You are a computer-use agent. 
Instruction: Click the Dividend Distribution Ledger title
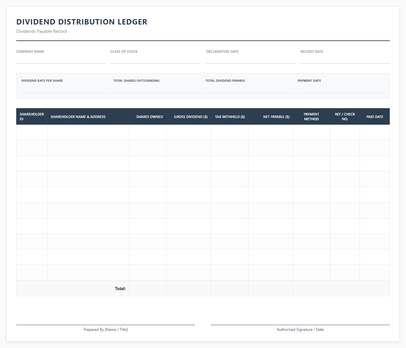[82, 22]
